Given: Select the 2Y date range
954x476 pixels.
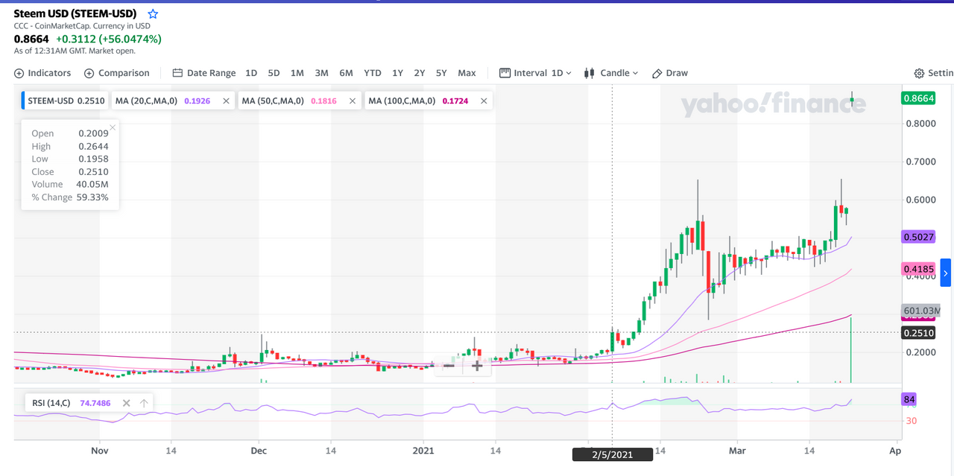Looking at the screenshot, I should coord(420,73).
